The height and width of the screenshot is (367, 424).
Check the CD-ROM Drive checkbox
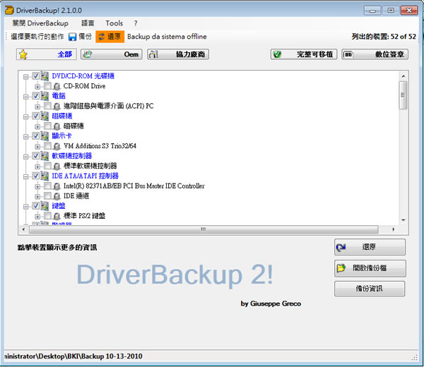click(47, 86)
